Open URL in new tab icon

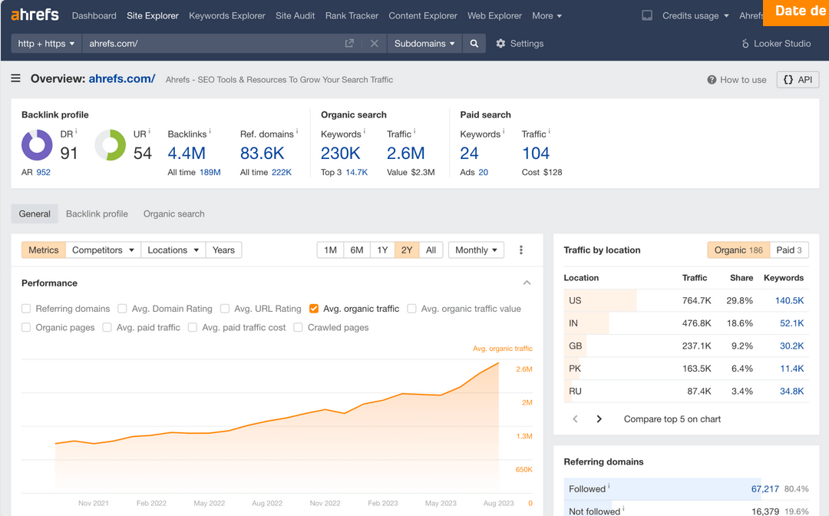click(x=349, y=44)
